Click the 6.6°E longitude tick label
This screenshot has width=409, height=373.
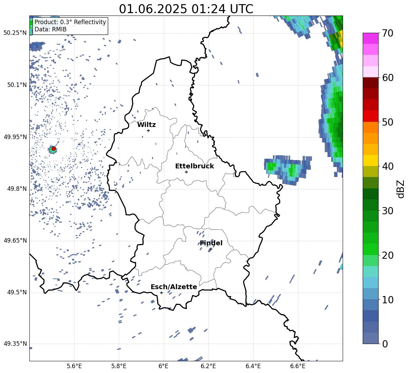(298, 366)
